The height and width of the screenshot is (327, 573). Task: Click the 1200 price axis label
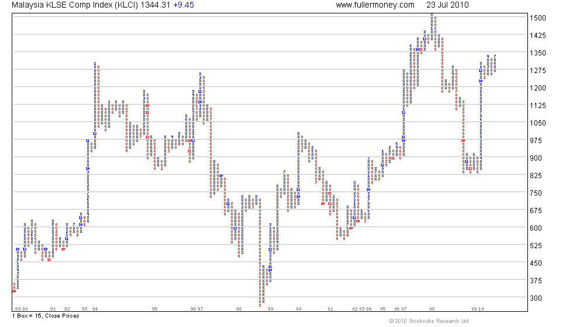[537, 88]
